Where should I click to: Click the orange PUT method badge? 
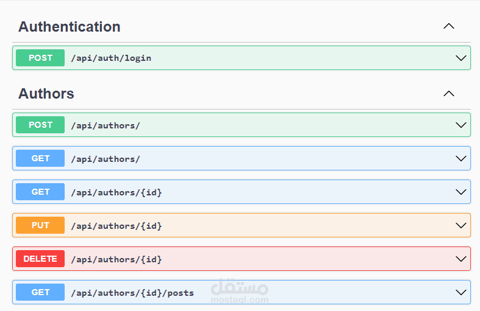(40, 225)
